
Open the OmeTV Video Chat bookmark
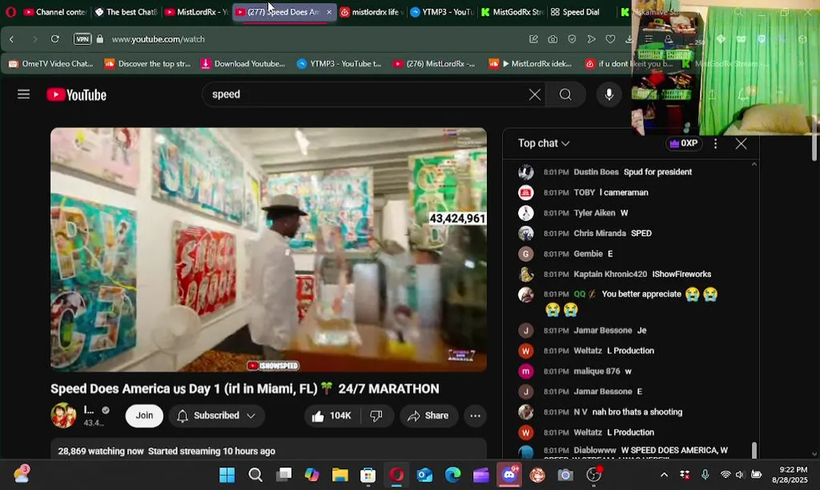tap(50, 64)
